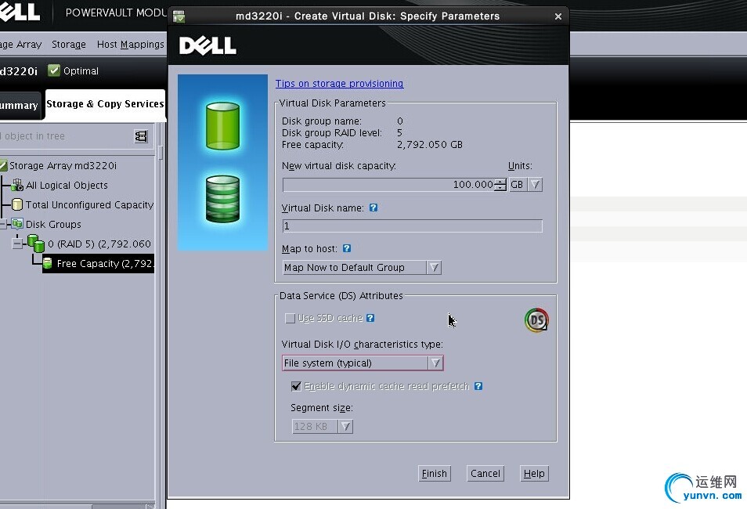Open the Map Now to Default Group dropdown

[x=362, y=267]
